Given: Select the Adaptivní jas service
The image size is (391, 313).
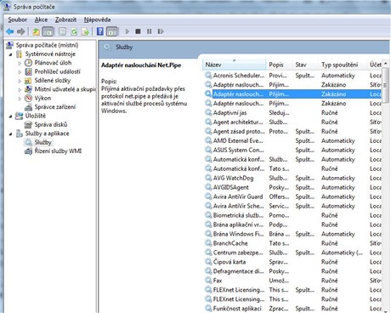Looking at the screenshot, I should pyautogui.click(x=292, y=113).
